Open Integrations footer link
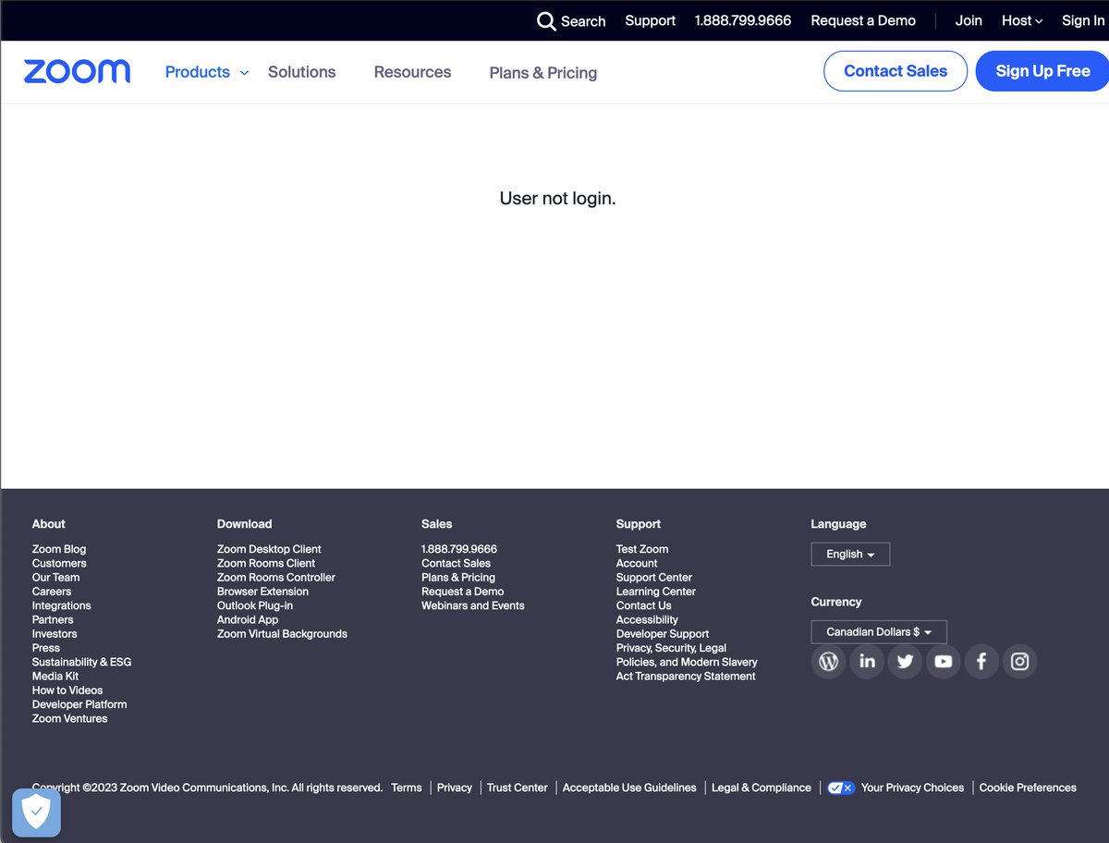1109x843 pixels. [x=62, y=605]
